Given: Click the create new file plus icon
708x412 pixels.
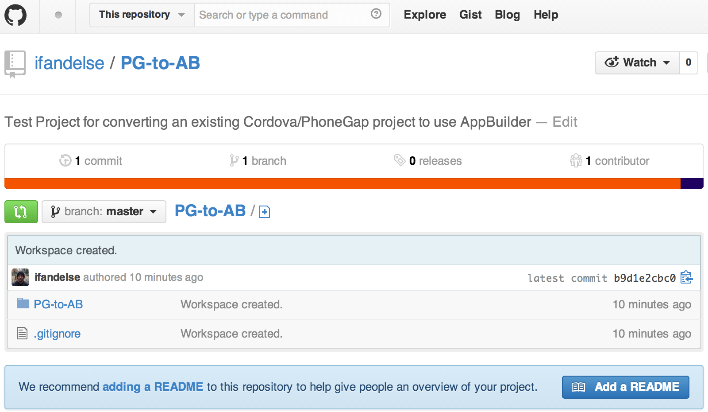Looking at the screenshot, I should point(265,212).
